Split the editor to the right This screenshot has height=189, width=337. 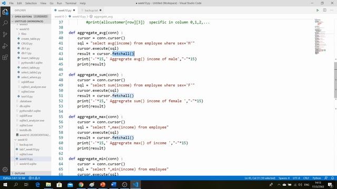[x=324, y=10]
